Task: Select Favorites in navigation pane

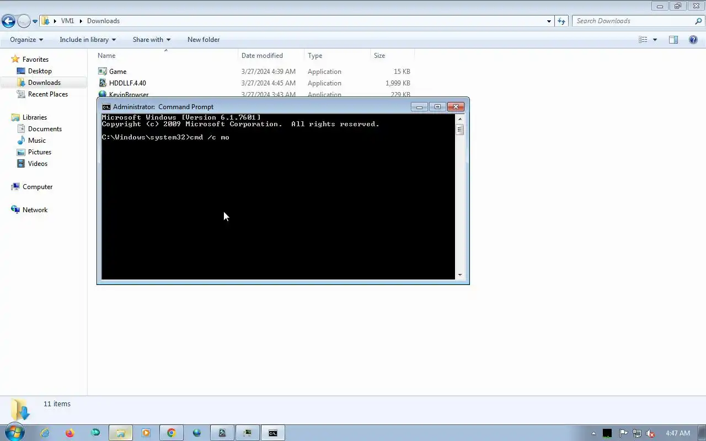Action: point(35,60)
